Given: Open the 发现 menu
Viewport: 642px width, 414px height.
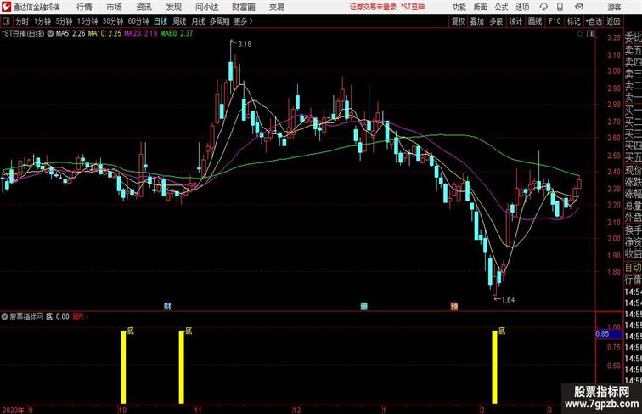Looking at the screenshot, I should (173, 7).
